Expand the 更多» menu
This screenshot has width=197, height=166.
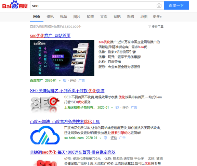(x=157, y=16)
